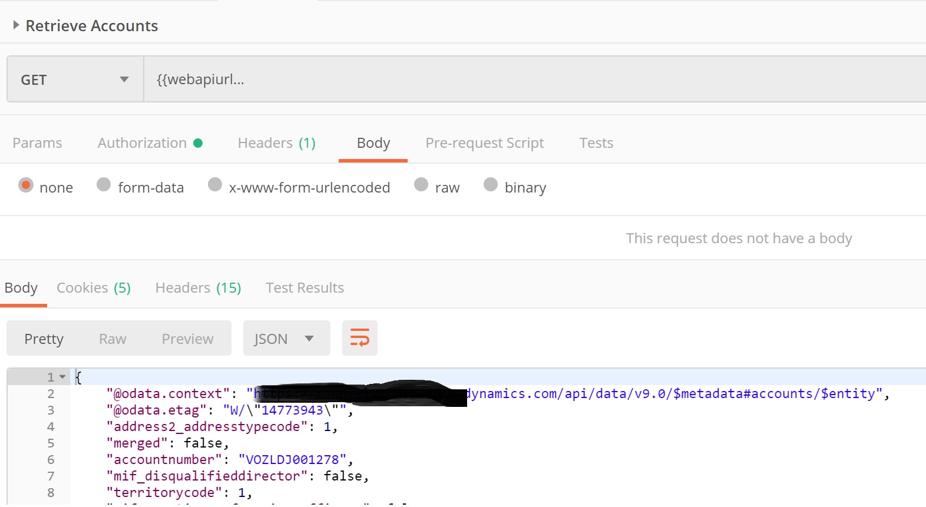
Task: Go to Pre-request Script tab
Action: (484, 143)
